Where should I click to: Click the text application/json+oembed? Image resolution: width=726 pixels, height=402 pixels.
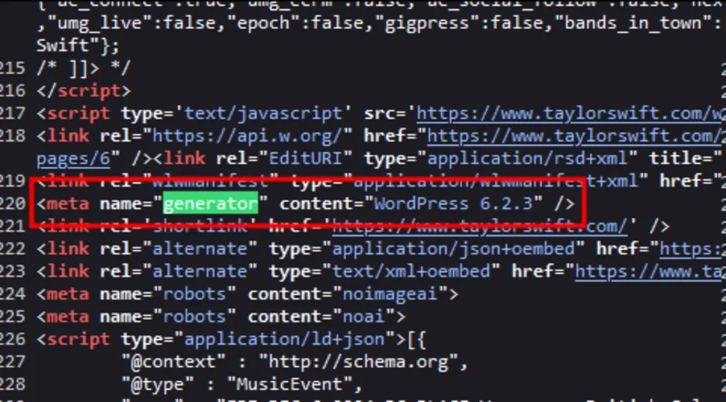pos(453,249)
